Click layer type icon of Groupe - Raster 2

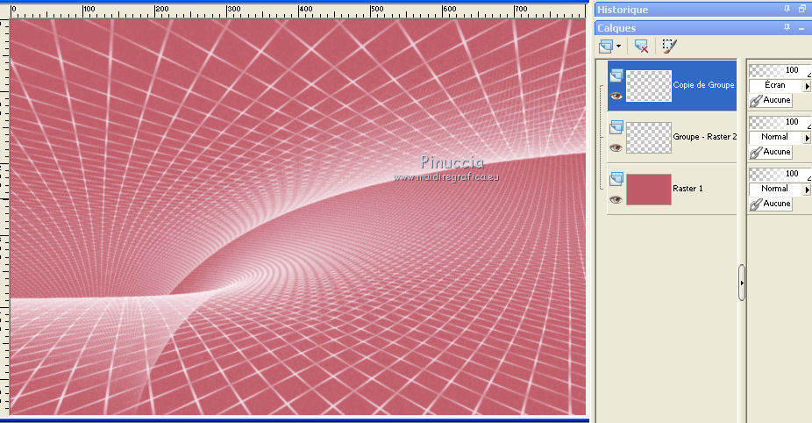pos(616,127)
